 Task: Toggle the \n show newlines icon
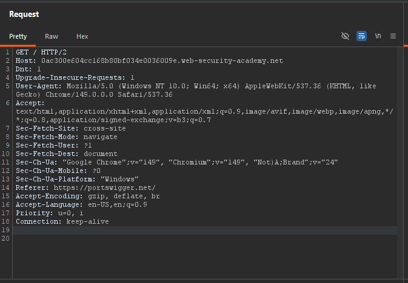[x=378, y=36]
